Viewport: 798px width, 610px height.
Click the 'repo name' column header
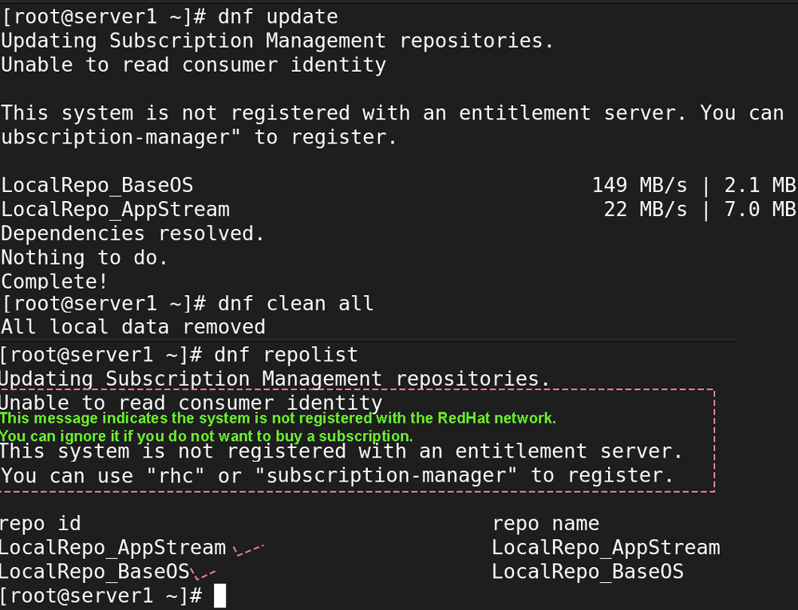coord(546,523)
